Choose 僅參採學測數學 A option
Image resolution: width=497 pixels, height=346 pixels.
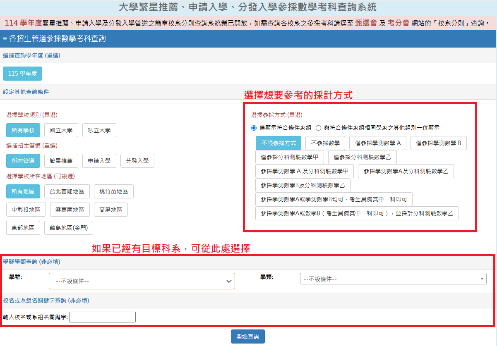377,143
